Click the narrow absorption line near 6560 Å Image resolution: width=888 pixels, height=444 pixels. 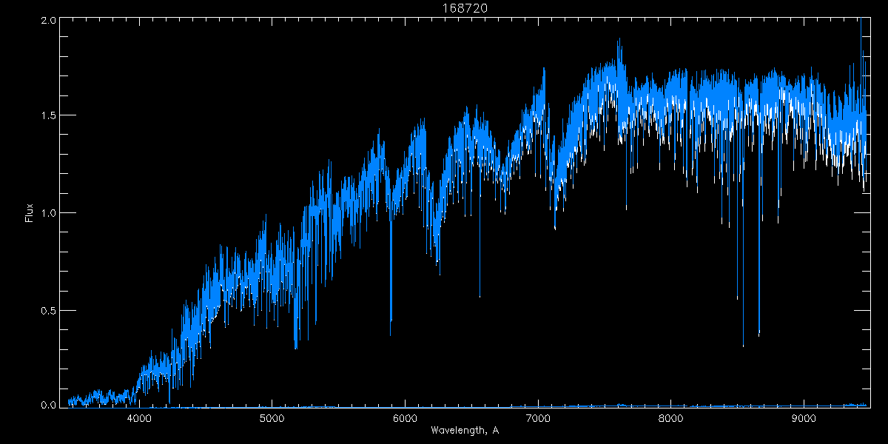480,295
